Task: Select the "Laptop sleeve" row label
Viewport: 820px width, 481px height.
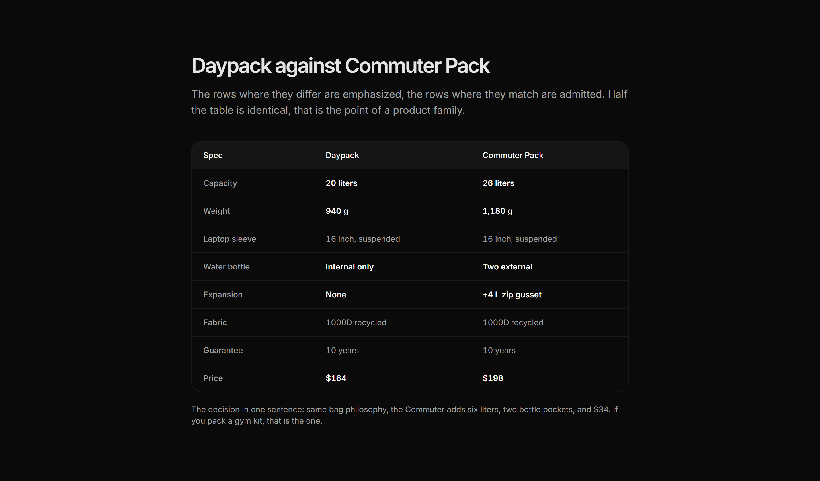Action: (x=230, y=239)
